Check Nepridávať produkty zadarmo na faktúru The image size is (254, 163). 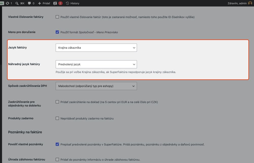(x=57, y=118)
